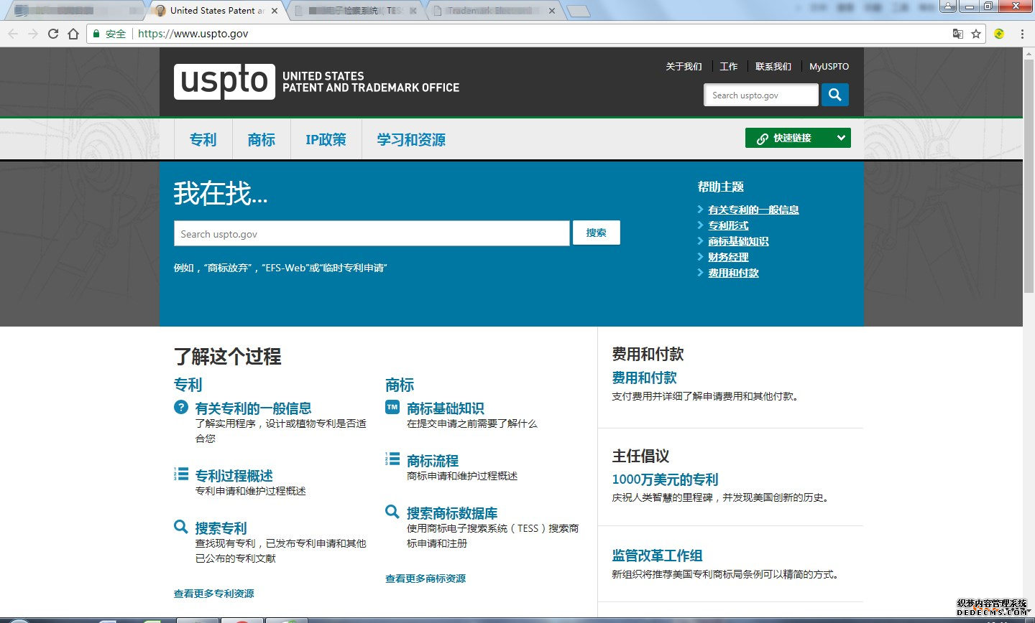Viewport: 1035px width, 623px height.
Task: Click the question mark icon beside 有关专利的一般信息
Action: tap(181, 407)
